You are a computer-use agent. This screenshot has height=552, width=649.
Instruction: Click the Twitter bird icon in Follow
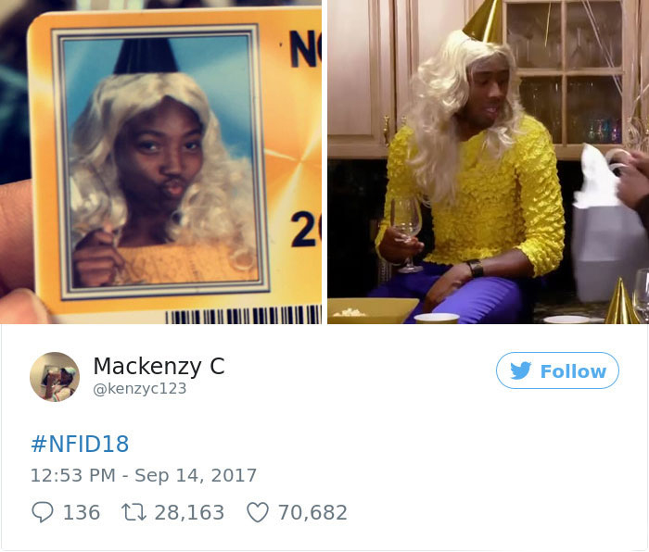coord(521,370)
